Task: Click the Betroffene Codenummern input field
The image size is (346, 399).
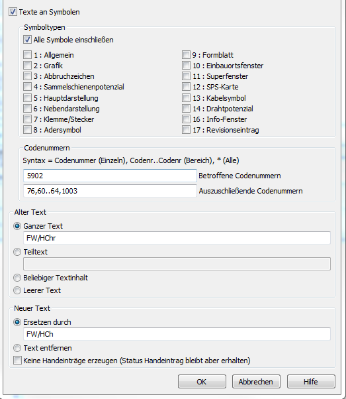Action: tap(110, 176)
